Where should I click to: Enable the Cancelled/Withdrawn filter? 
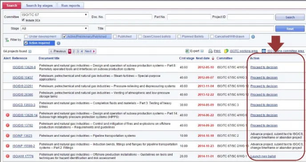tap(212, 36)
